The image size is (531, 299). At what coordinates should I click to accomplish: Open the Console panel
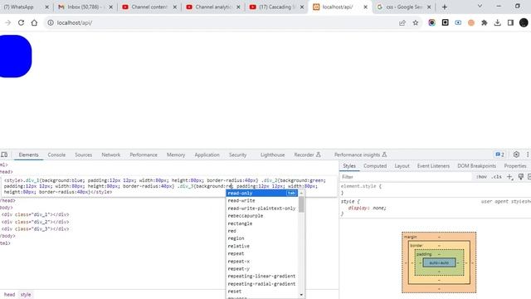56,154
